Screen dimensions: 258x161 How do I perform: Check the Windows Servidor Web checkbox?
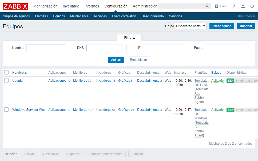[6, 109]
